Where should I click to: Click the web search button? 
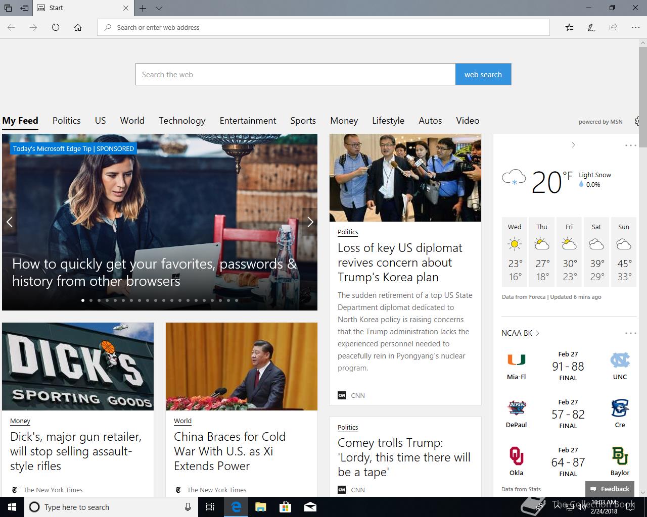(x=483, y=74)
